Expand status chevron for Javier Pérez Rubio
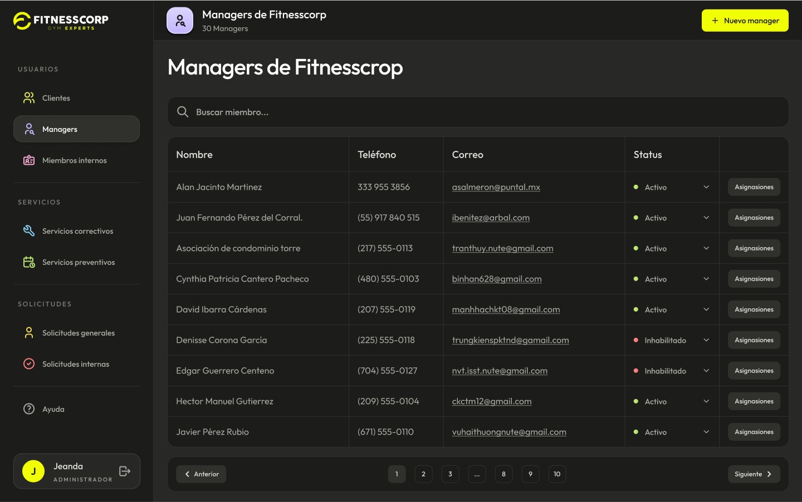Image resolution: width=802 pixels, height=502 pixels. click(x=706, y=432)
